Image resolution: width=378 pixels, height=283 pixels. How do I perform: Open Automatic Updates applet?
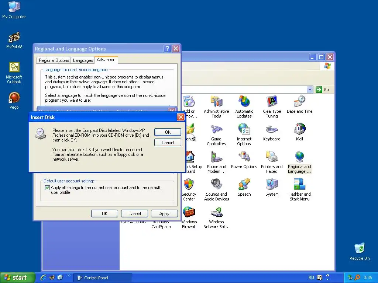coord(244,107)
